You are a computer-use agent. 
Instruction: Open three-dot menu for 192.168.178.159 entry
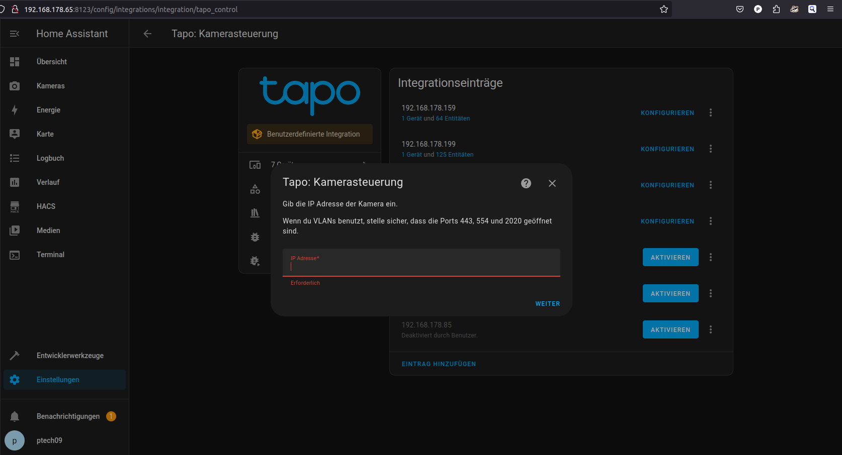point(711,112)
